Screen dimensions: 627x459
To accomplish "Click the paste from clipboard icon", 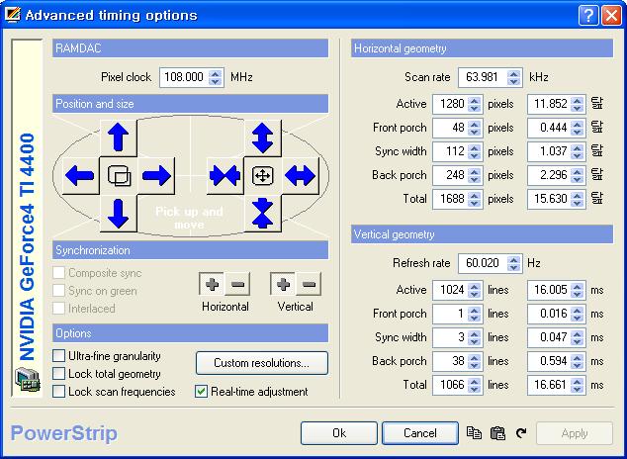I will pyautogui.click(x=497, y=433).
